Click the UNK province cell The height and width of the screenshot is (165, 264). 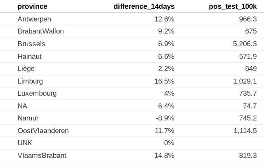25,143
